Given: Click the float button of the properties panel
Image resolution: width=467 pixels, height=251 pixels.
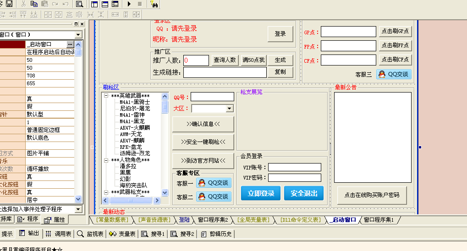Looking at the screenshot, I should pos(76,24).
